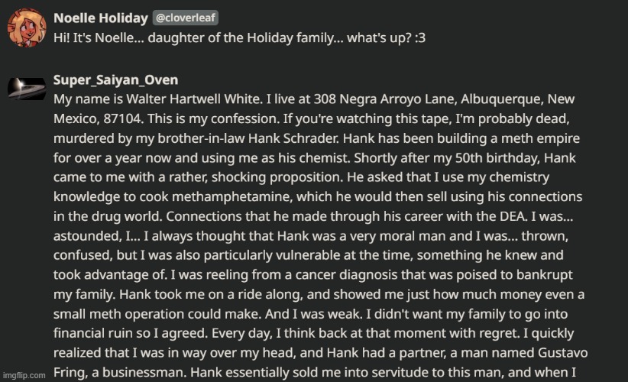This screenshot has width=628, height=382.
Task: Visit the imgflip.com watermark link
Action: click(24, 375)
